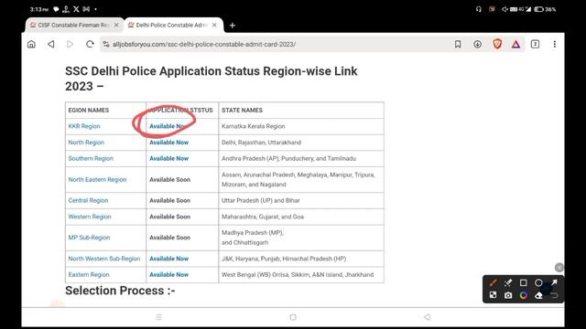Select the laser pointer highlighter tool
Viewport: 586px width, 329px height.
point(508,282)
